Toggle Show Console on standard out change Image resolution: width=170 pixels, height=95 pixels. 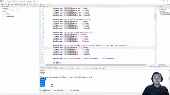(158, 67)
